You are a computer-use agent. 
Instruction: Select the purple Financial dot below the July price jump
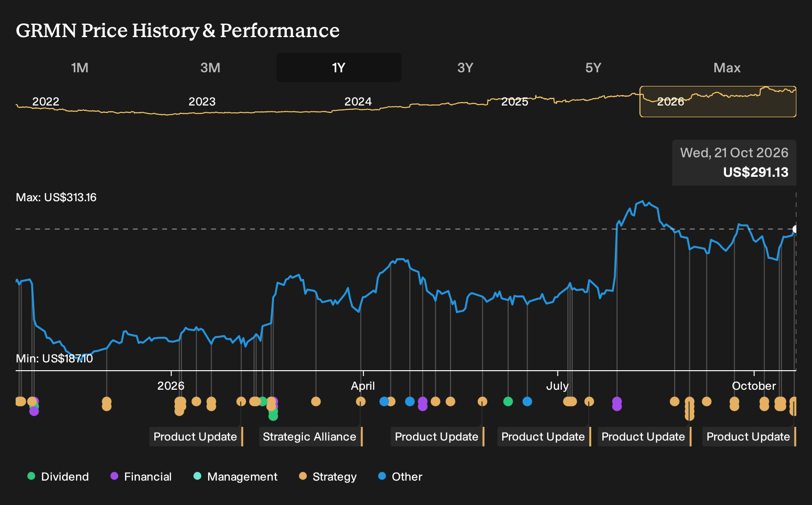click(617, 403)
